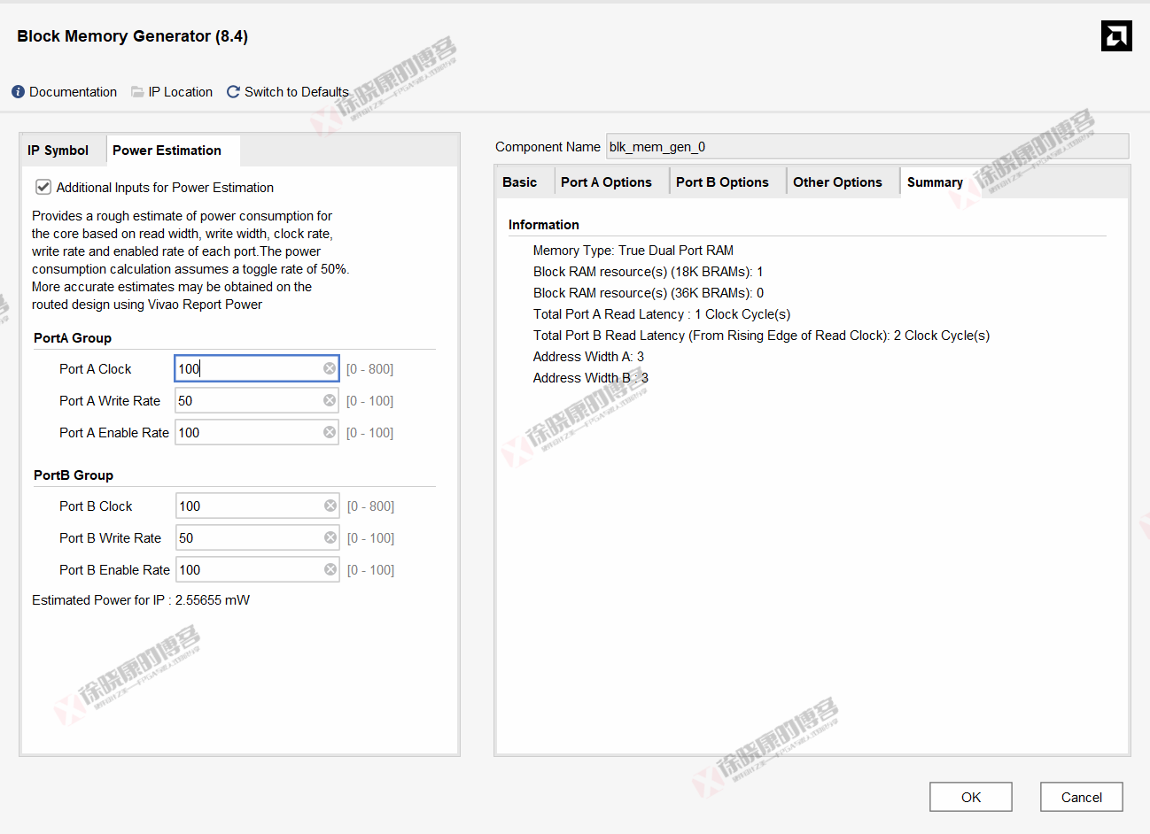Confirm settings with the OK button

(x=970, y=796)
